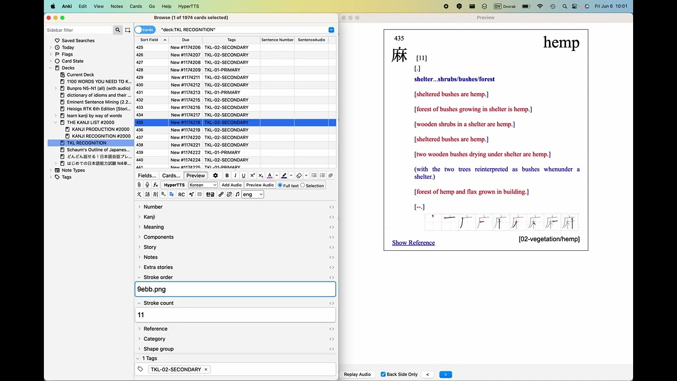Click the Add Audio button
Viewport: 677px width, 381px height.
232,185
